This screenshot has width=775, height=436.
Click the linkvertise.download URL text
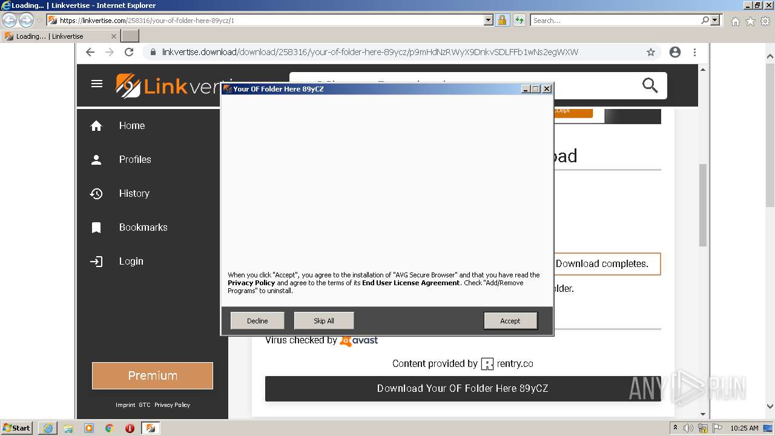(370, 52)
